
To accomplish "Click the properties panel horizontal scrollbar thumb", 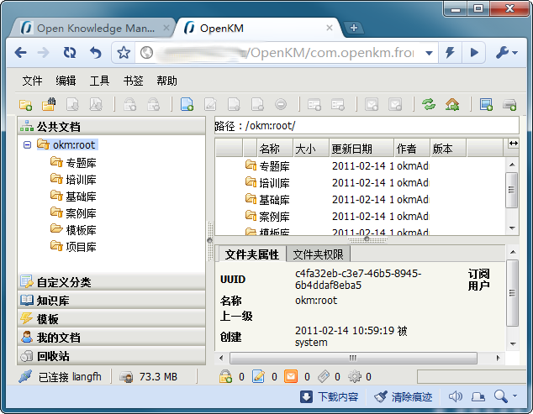I will click(x=354, y=358).
